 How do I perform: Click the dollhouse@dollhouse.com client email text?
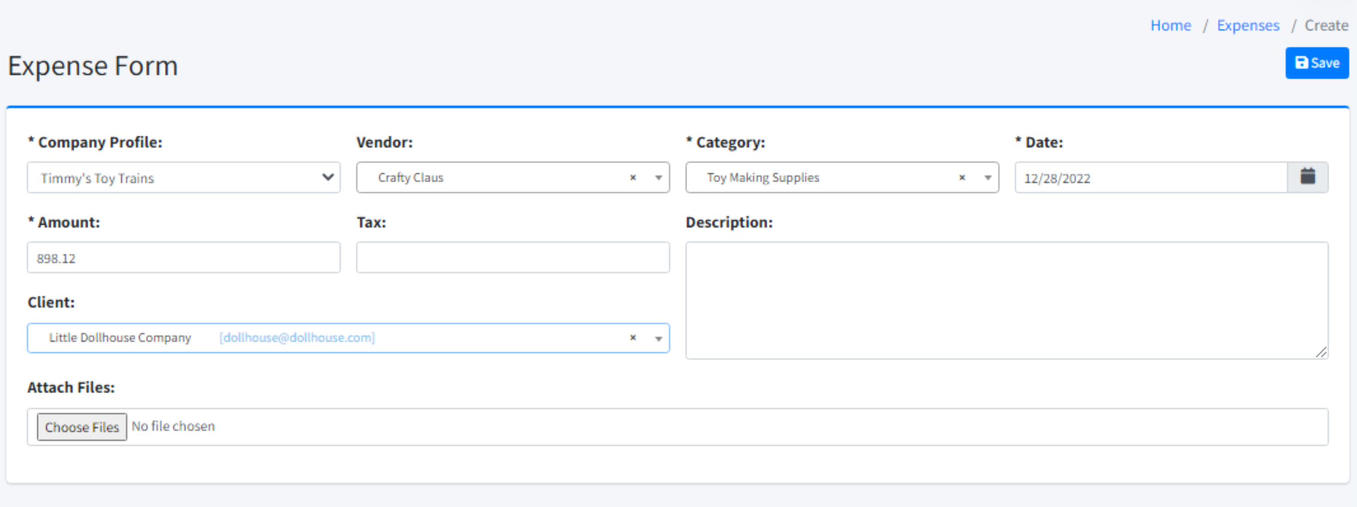297,338
